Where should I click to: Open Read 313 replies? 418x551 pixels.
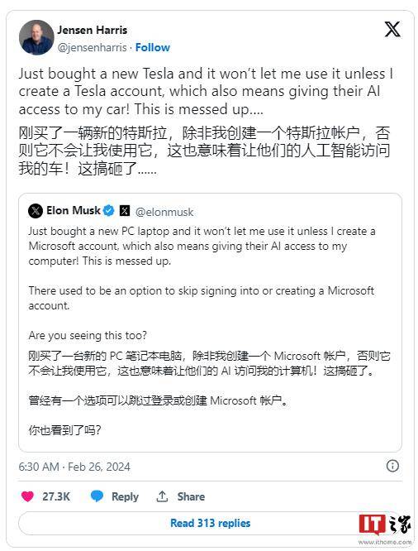click(x=210, y=523)
